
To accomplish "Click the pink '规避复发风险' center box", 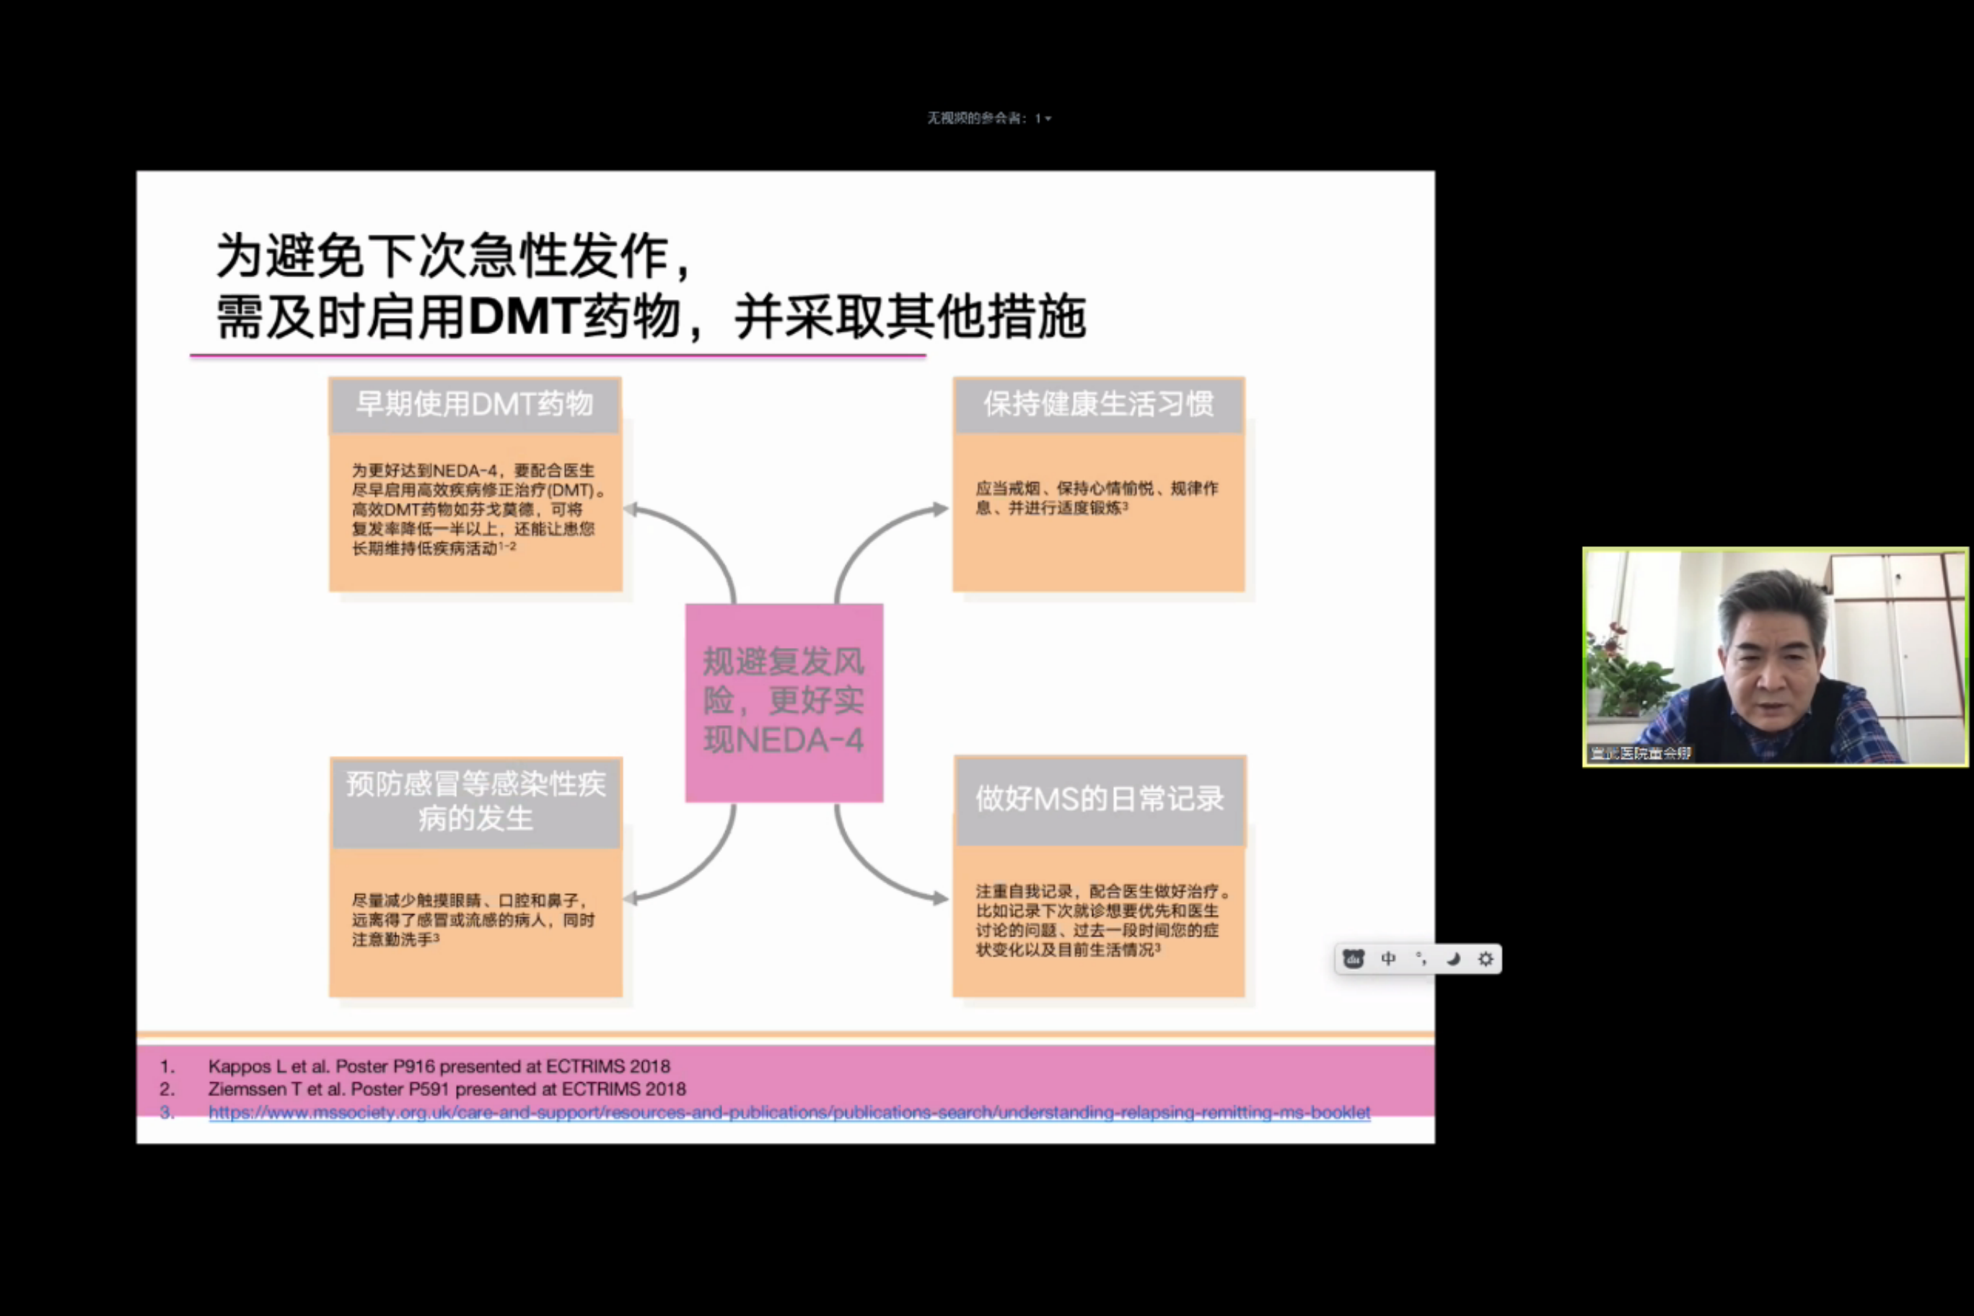I will pos(784,703).
